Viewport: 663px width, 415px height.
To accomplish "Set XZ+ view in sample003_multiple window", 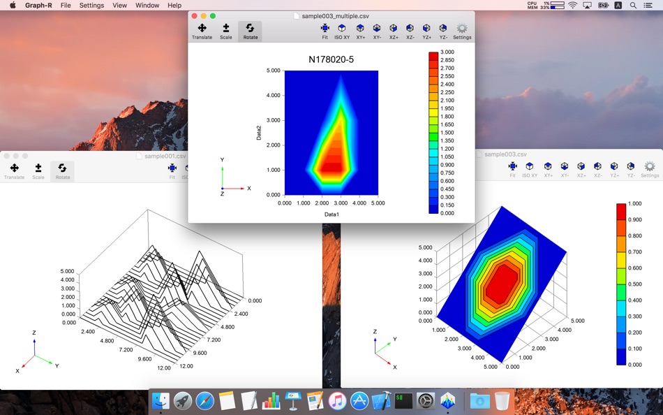I will point(394,31).
